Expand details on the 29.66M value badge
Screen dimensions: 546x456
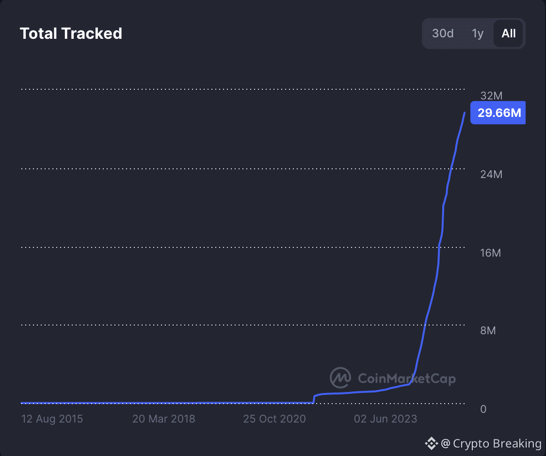498,113
